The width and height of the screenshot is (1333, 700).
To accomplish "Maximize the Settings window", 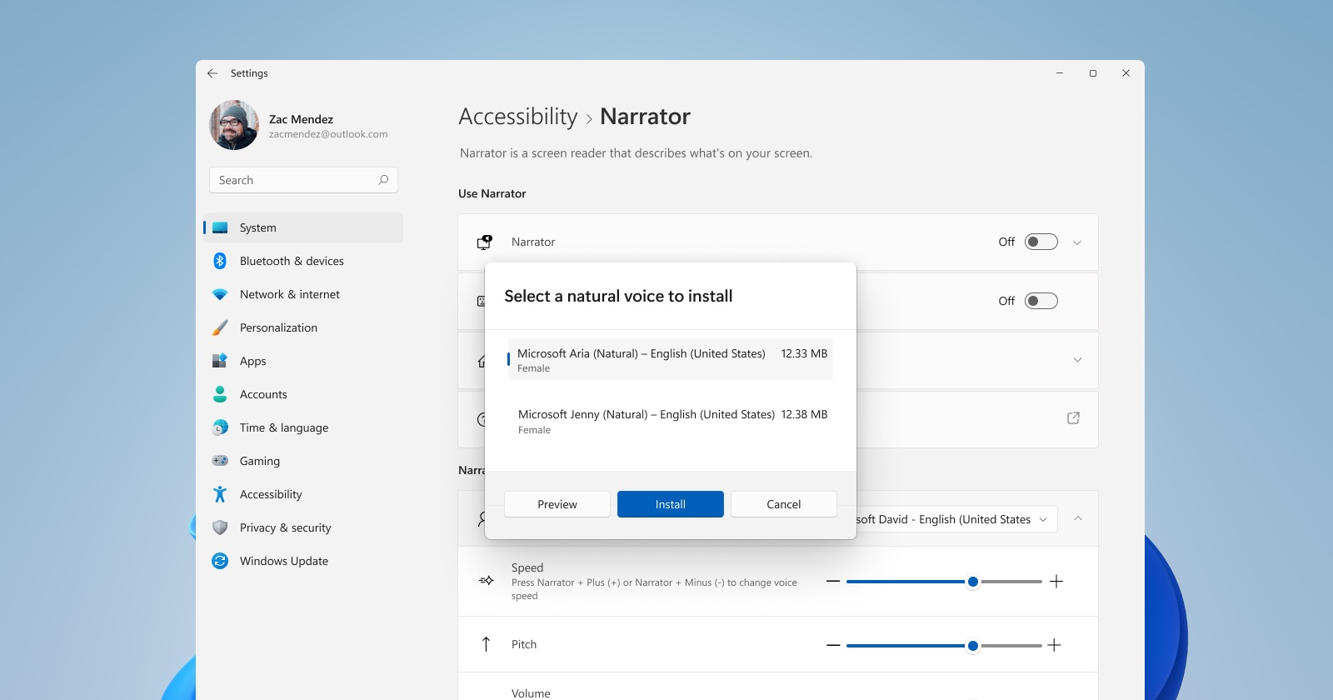I will 1093,73.
